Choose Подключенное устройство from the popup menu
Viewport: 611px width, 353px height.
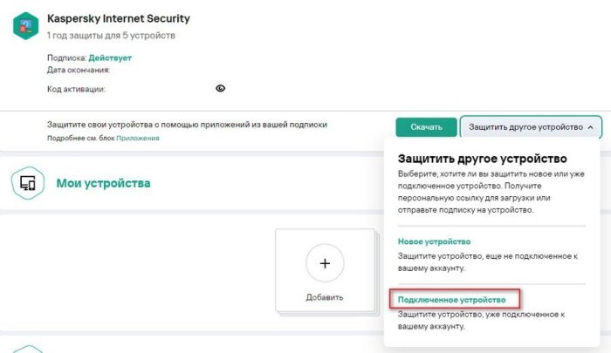[x=451, y=300]
